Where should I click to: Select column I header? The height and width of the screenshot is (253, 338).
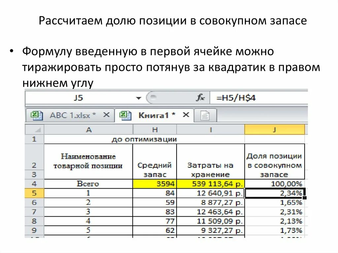click(x=211, y=130)
